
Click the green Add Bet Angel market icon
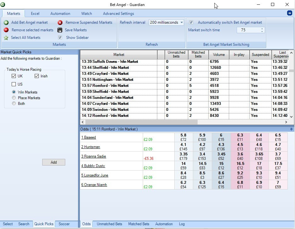6,23
